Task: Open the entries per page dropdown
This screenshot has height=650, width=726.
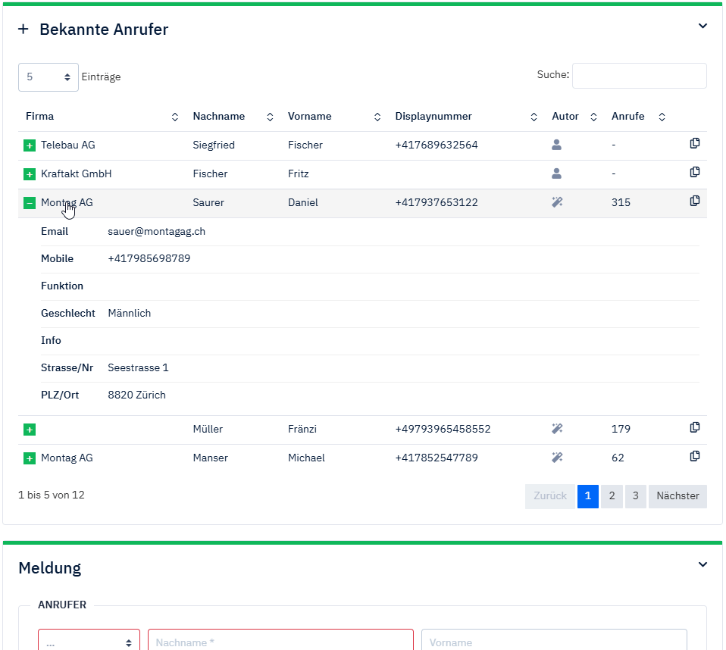Action: (48, 77)
